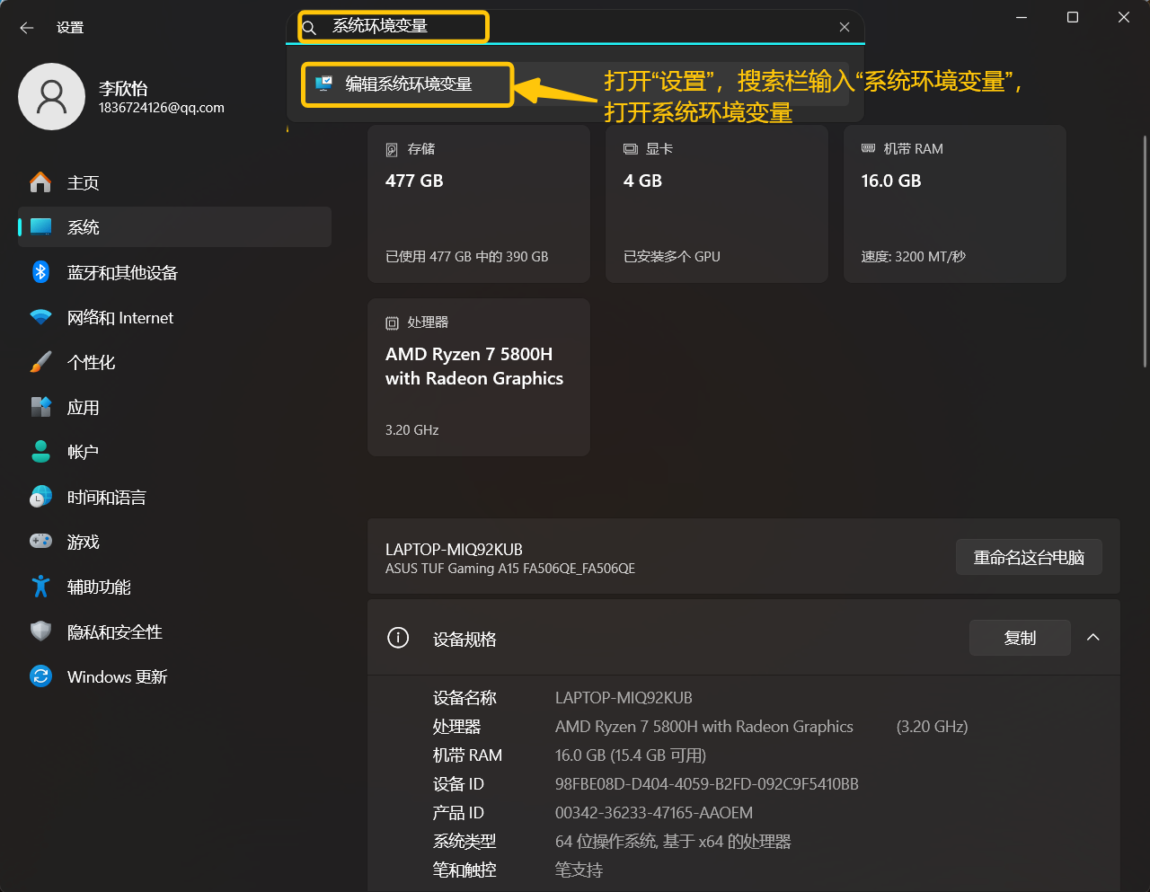The height and width of the screenshot is (892, 1150).
Task: Open the 应用 apps icon
Action: tap(40, 407)
